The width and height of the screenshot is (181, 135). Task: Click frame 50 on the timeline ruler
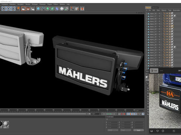coord(62,110)
